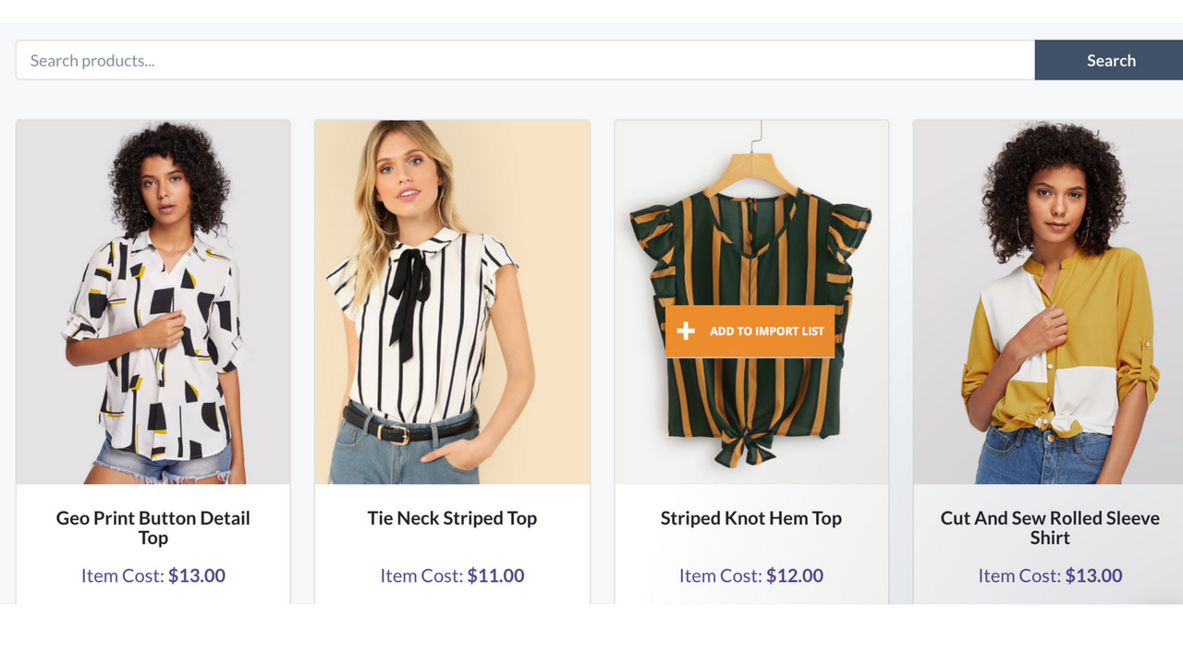Click the plus icon on Add To Import List
The height and width of the screenshot is (665, 1183).
(x=685, y=330)
